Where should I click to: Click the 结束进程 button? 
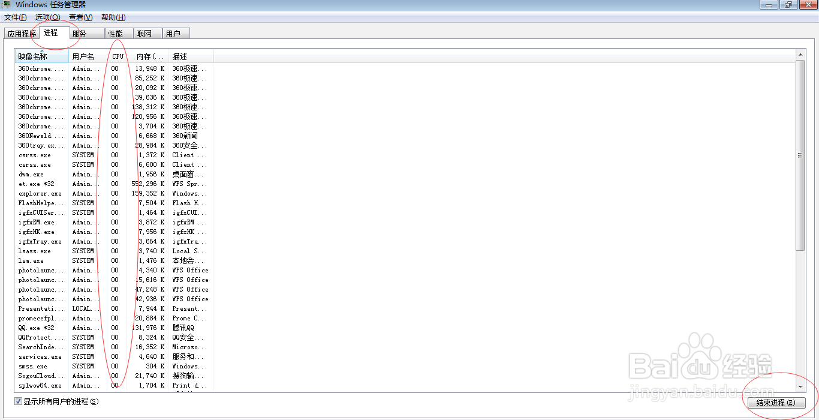(776, 403)
